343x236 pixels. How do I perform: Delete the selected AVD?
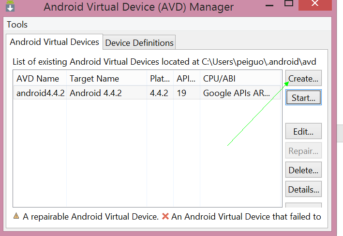303,169
